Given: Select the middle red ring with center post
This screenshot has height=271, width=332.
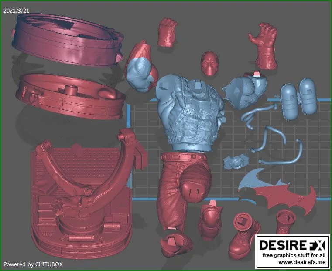Looking at the screenshot, I should (71, 97).
